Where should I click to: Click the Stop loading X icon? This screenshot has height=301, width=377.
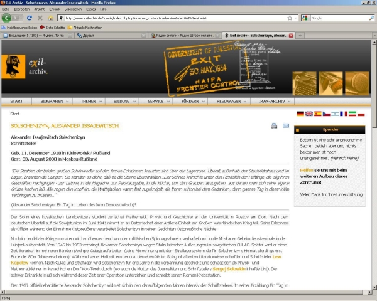click(x=40, y=18)
